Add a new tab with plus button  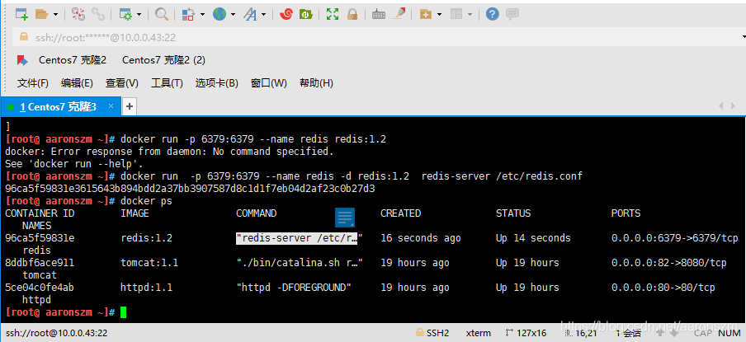pyautogui.click(x=130, y=107)
